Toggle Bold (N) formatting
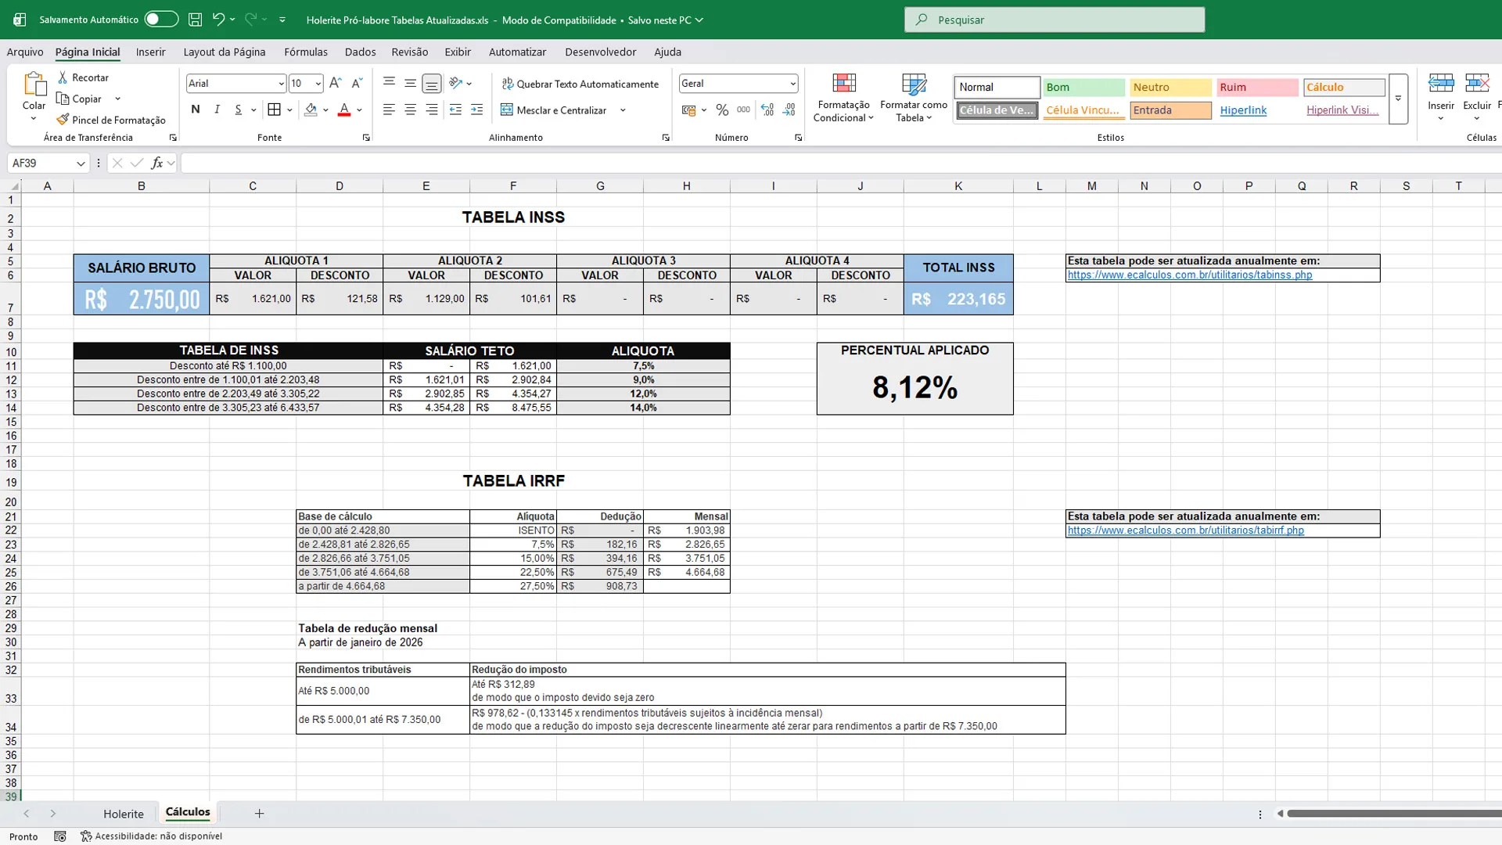This screenshot has width=1502, height=845. (196, 110)
